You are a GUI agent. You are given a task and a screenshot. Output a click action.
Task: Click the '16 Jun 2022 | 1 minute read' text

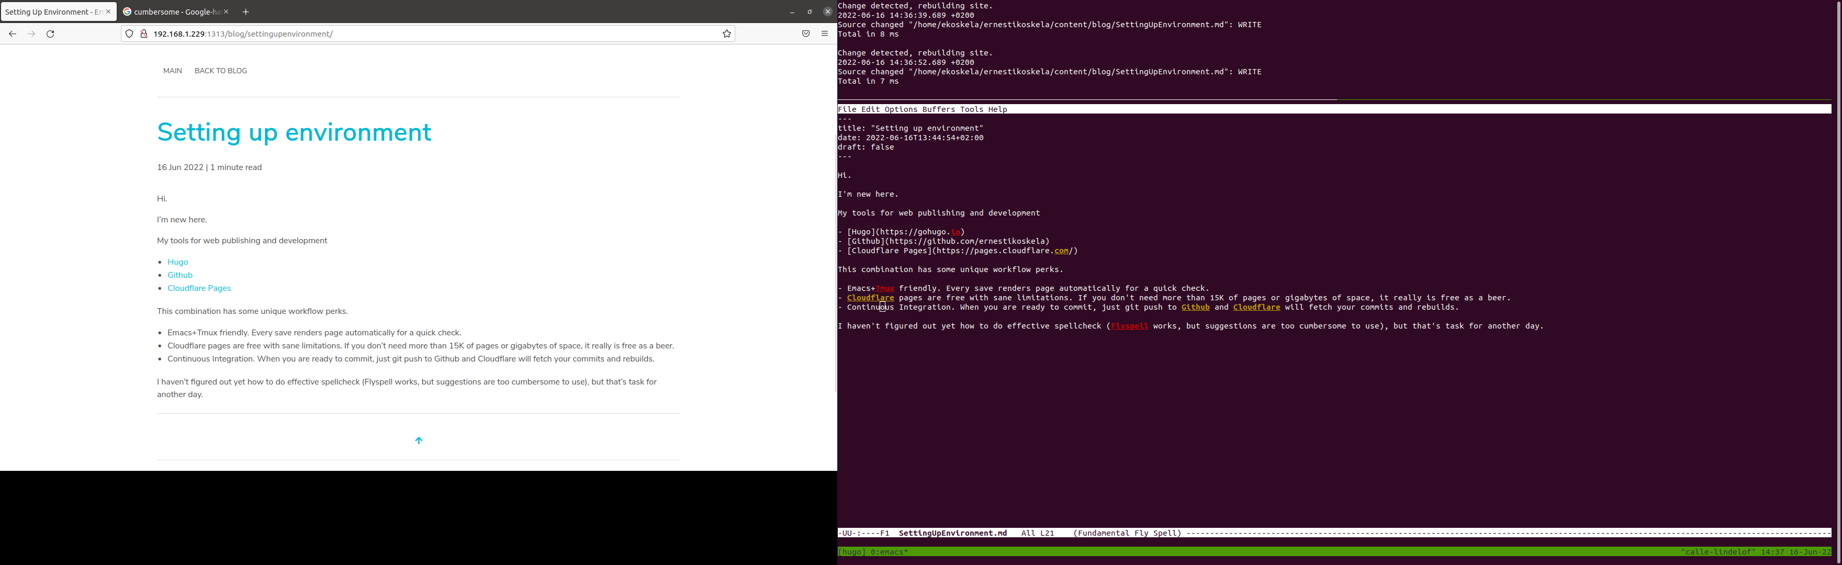pos(209,167)
